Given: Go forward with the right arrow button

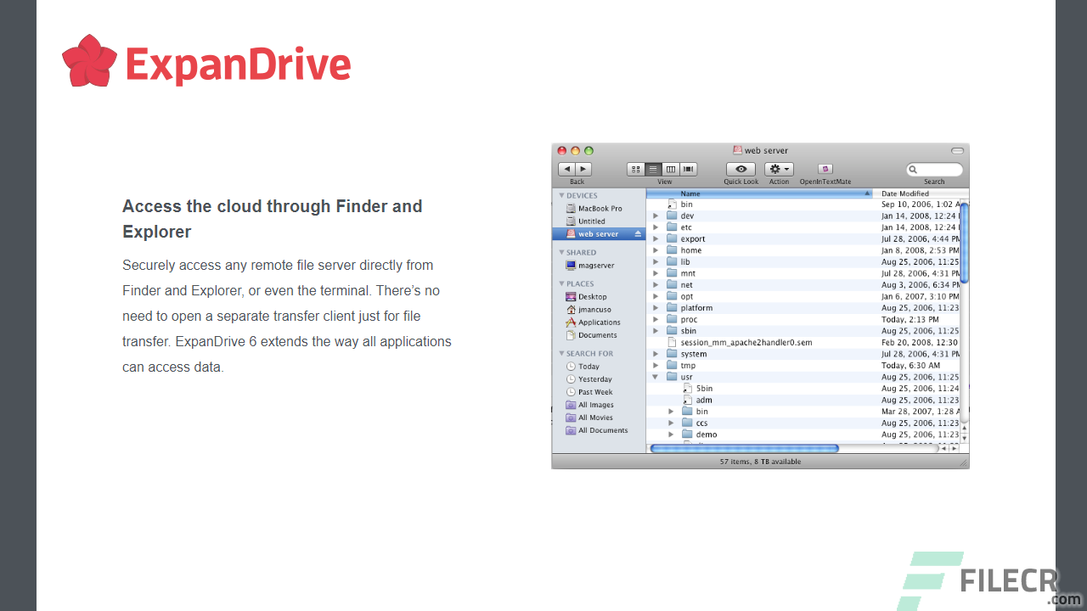Looking at the screenshot, I should [583, 169].
